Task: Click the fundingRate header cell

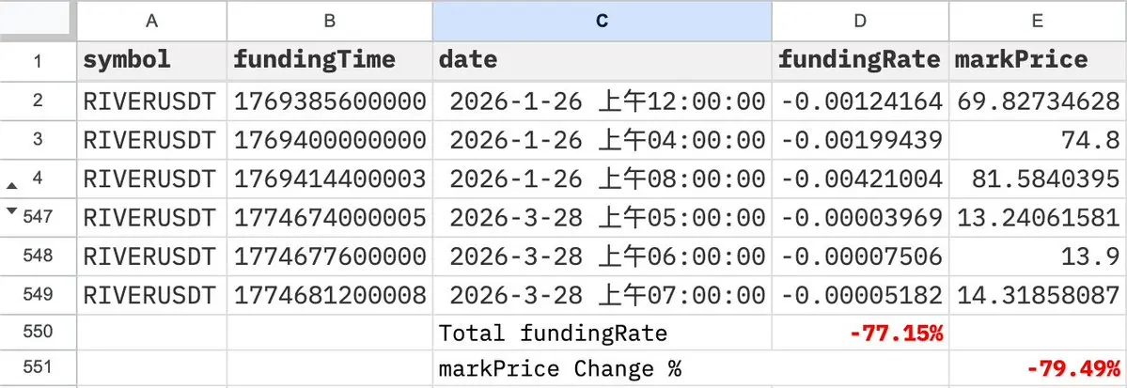Action: 859,61
